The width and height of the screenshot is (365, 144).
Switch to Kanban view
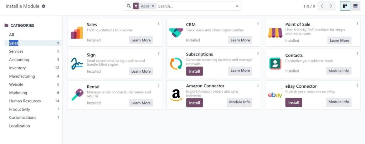[x=345, y=6]
